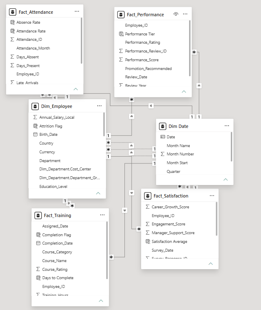Viewport: 261px width, 310px height.
Task: Open Dim Date more options menu
Action: (x=227, y=126)
